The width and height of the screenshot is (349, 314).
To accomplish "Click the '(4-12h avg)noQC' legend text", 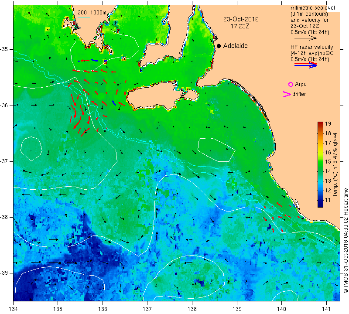I will [312, 53].
